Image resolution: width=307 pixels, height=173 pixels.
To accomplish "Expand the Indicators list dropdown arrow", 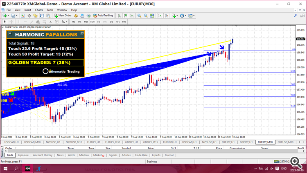I will coord(177,16).
